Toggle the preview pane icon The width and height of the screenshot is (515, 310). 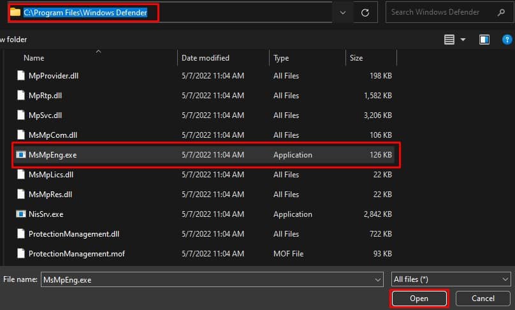(484, 40)
